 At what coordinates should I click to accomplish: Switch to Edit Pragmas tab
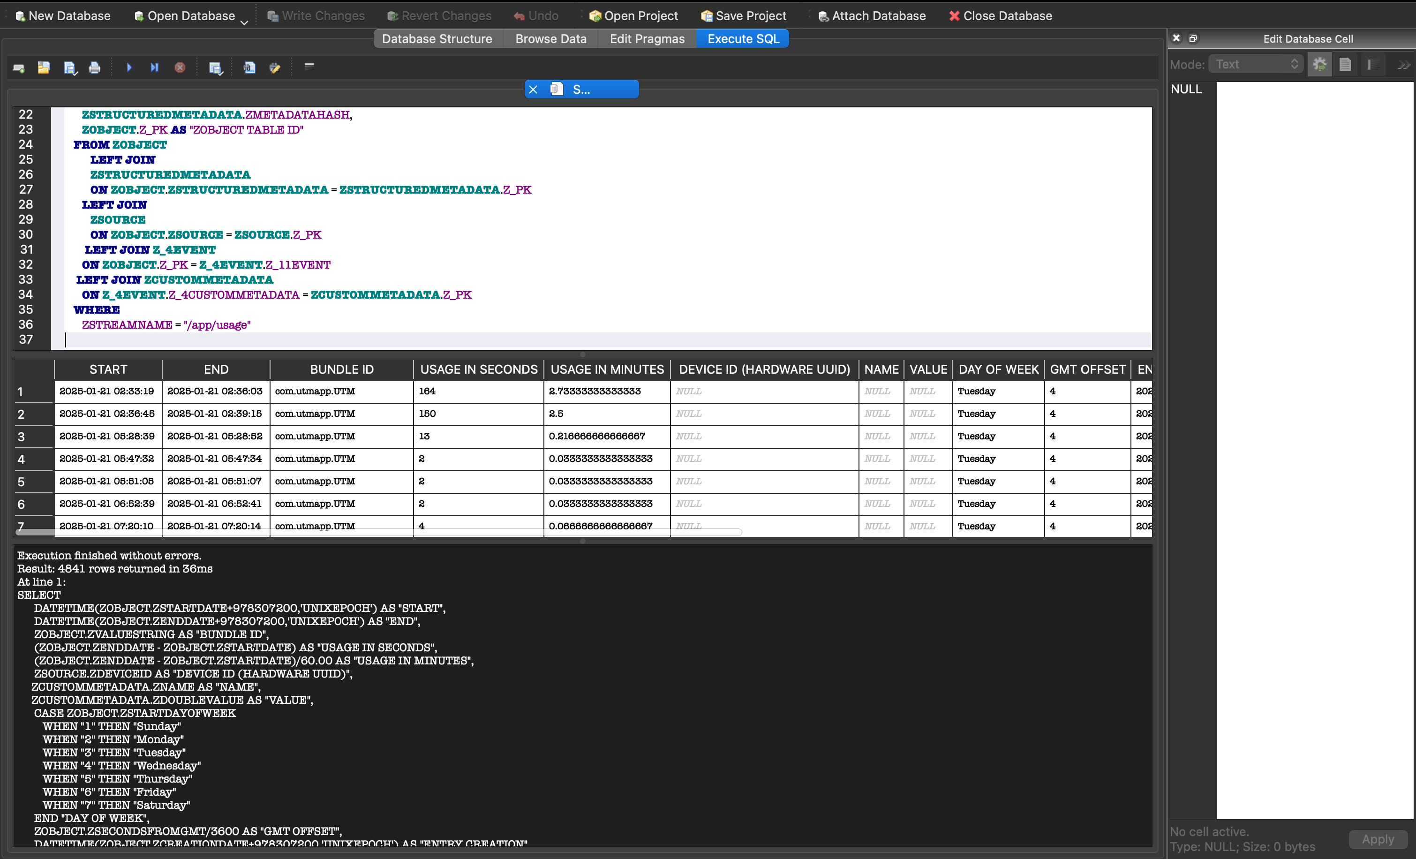[647, 39]
